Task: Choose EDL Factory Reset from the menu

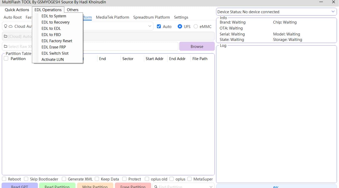Action: (x=57, y=41)
